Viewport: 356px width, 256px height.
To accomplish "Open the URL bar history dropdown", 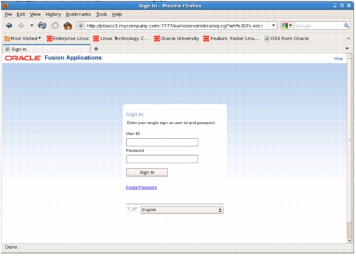I will [x=273, y=25].
